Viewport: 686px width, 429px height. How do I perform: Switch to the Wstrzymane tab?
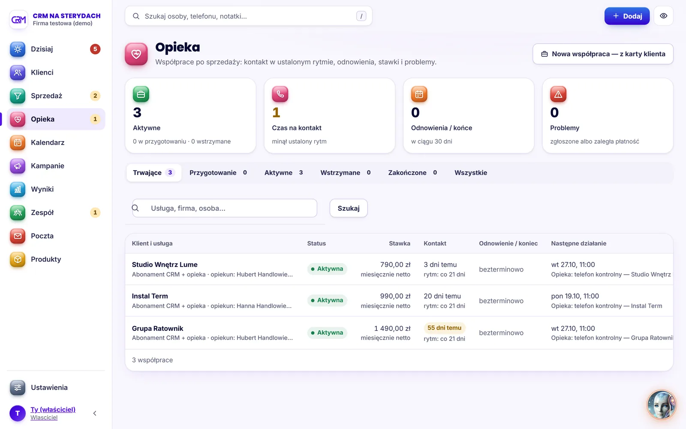346,172
